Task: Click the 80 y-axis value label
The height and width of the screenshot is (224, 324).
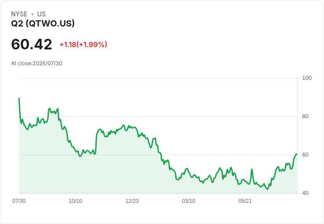Action: pos(305,116)
